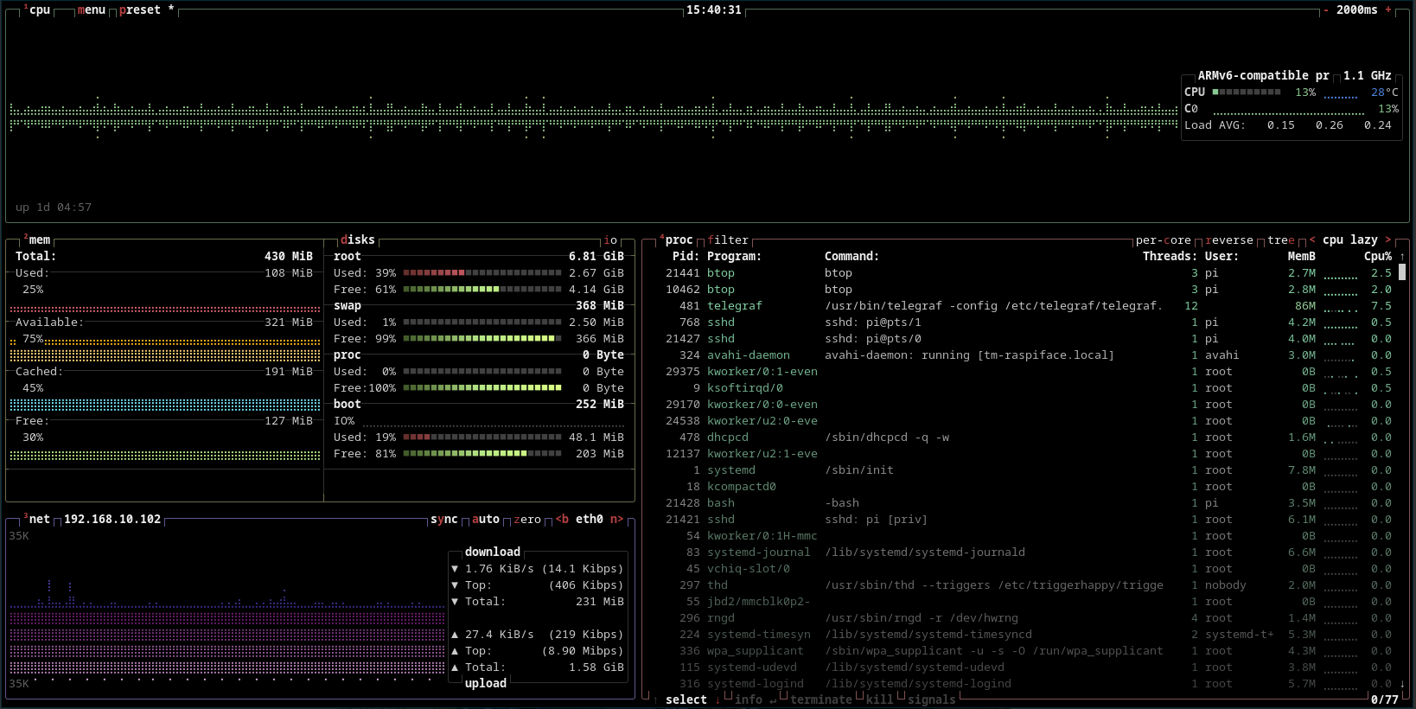Switch to previous network interface with <b
This screenshot has height=709, width=1416.
click(562, 520)
